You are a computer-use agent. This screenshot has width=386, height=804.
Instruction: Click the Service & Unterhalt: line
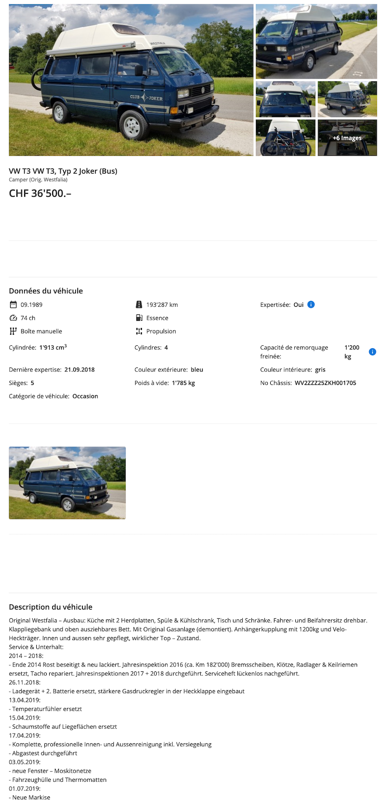point(36,647)
